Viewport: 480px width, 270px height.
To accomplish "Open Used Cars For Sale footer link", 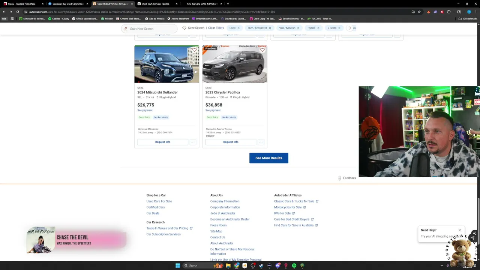I will click(159, 201).
